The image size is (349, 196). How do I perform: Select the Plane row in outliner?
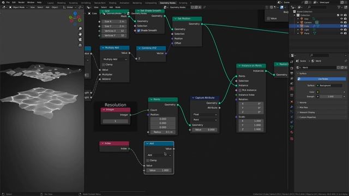click(318, 33)
